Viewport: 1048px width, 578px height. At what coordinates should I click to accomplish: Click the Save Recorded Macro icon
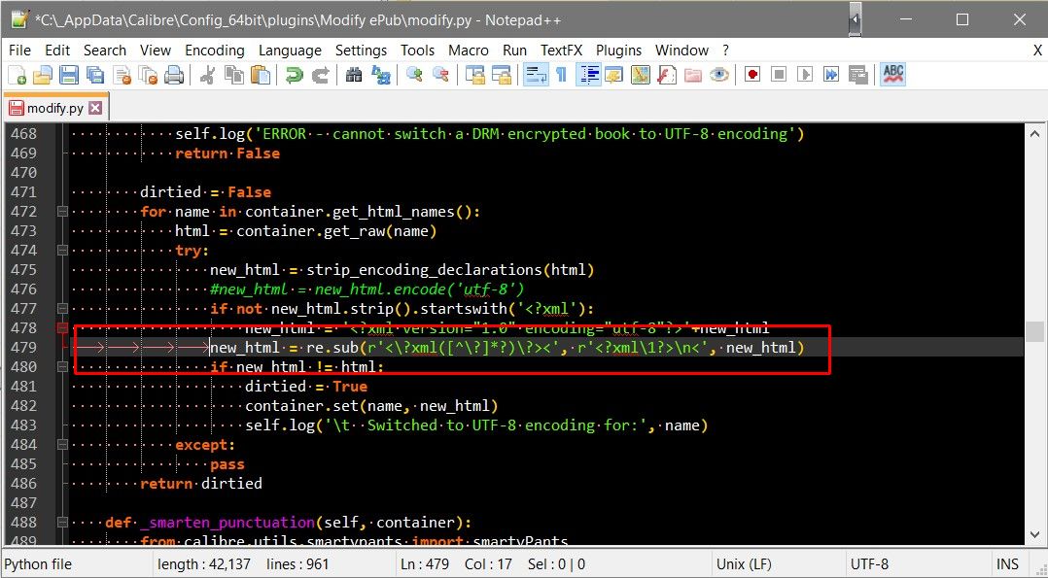(858, 75)
